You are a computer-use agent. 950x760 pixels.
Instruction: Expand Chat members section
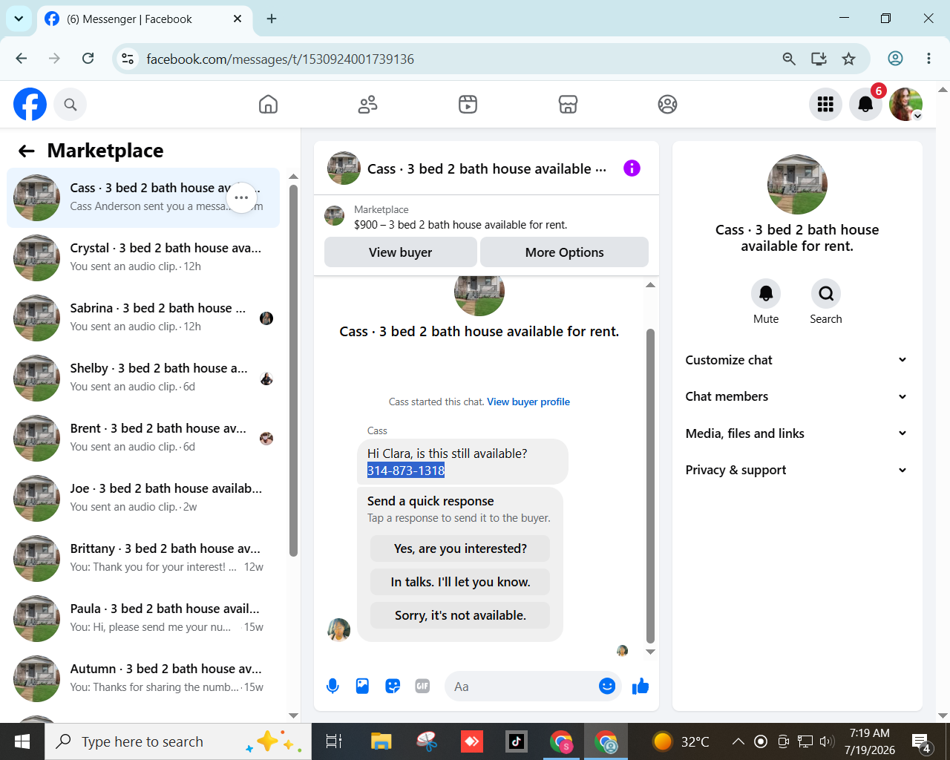tap(796, 396)
